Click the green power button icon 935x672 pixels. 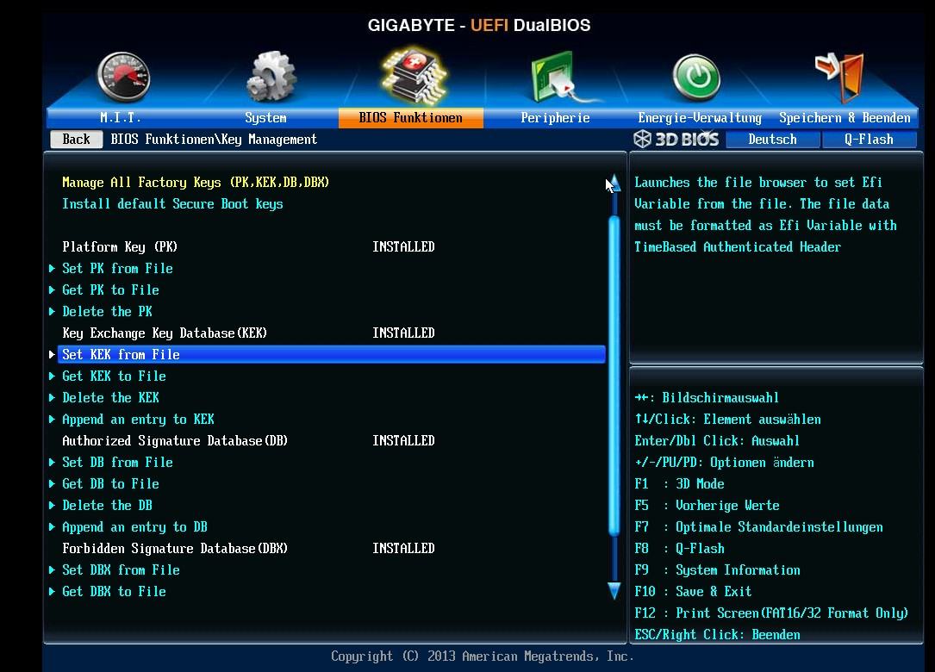[x=696, y=78]
